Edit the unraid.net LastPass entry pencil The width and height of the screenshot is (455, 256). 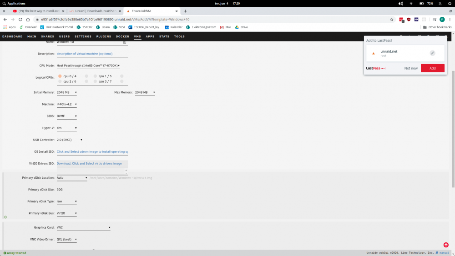432,53
